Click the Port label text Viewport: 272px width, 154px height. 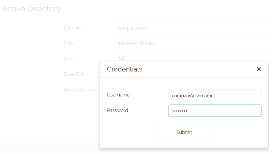coord(68,59)
